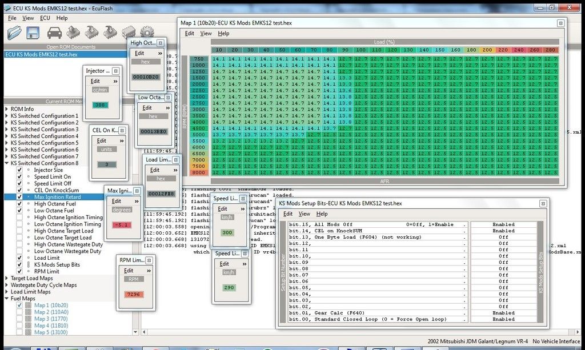Click the save ROM floppy disk icon
Screen dimensions: 585x350
tap(32, 34)
